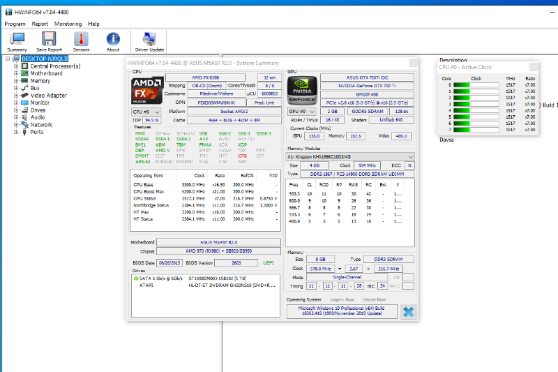Viewport: 558px width, 372px height.
Task: Open the GPU #0 selector dropdown
Action: tap(302, 112)
